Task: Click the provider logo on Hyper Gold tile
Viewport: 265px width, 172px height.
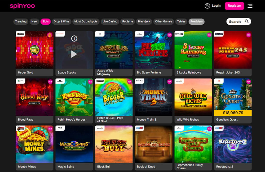Action: 20,34
